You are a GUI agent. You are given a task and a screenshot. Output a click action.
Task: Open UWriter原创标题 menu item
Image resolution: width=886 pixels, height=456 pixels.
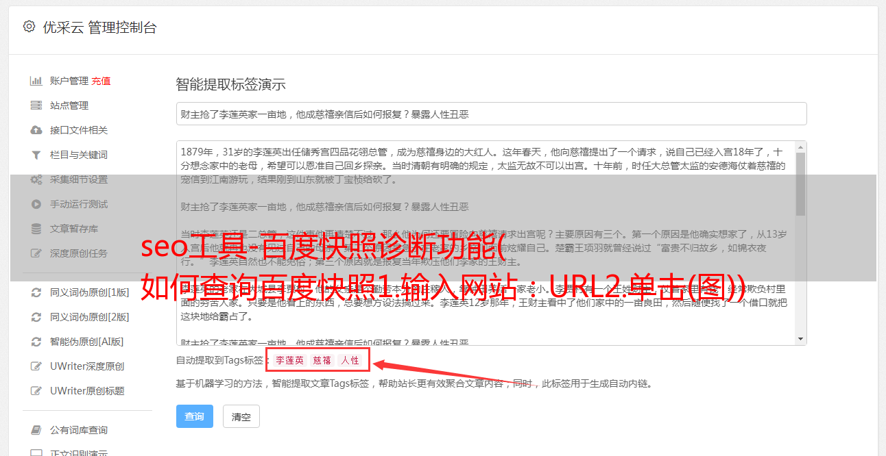point(87,391)
